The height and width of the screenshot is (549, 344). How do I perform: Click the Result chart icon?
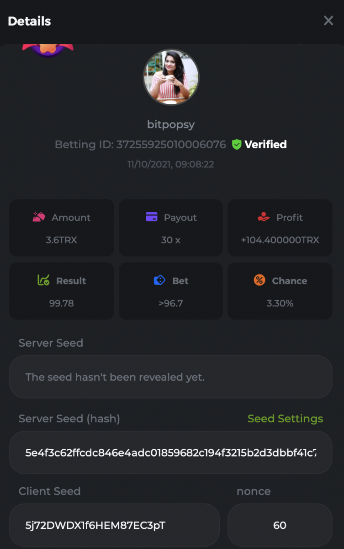coord(43,280)
